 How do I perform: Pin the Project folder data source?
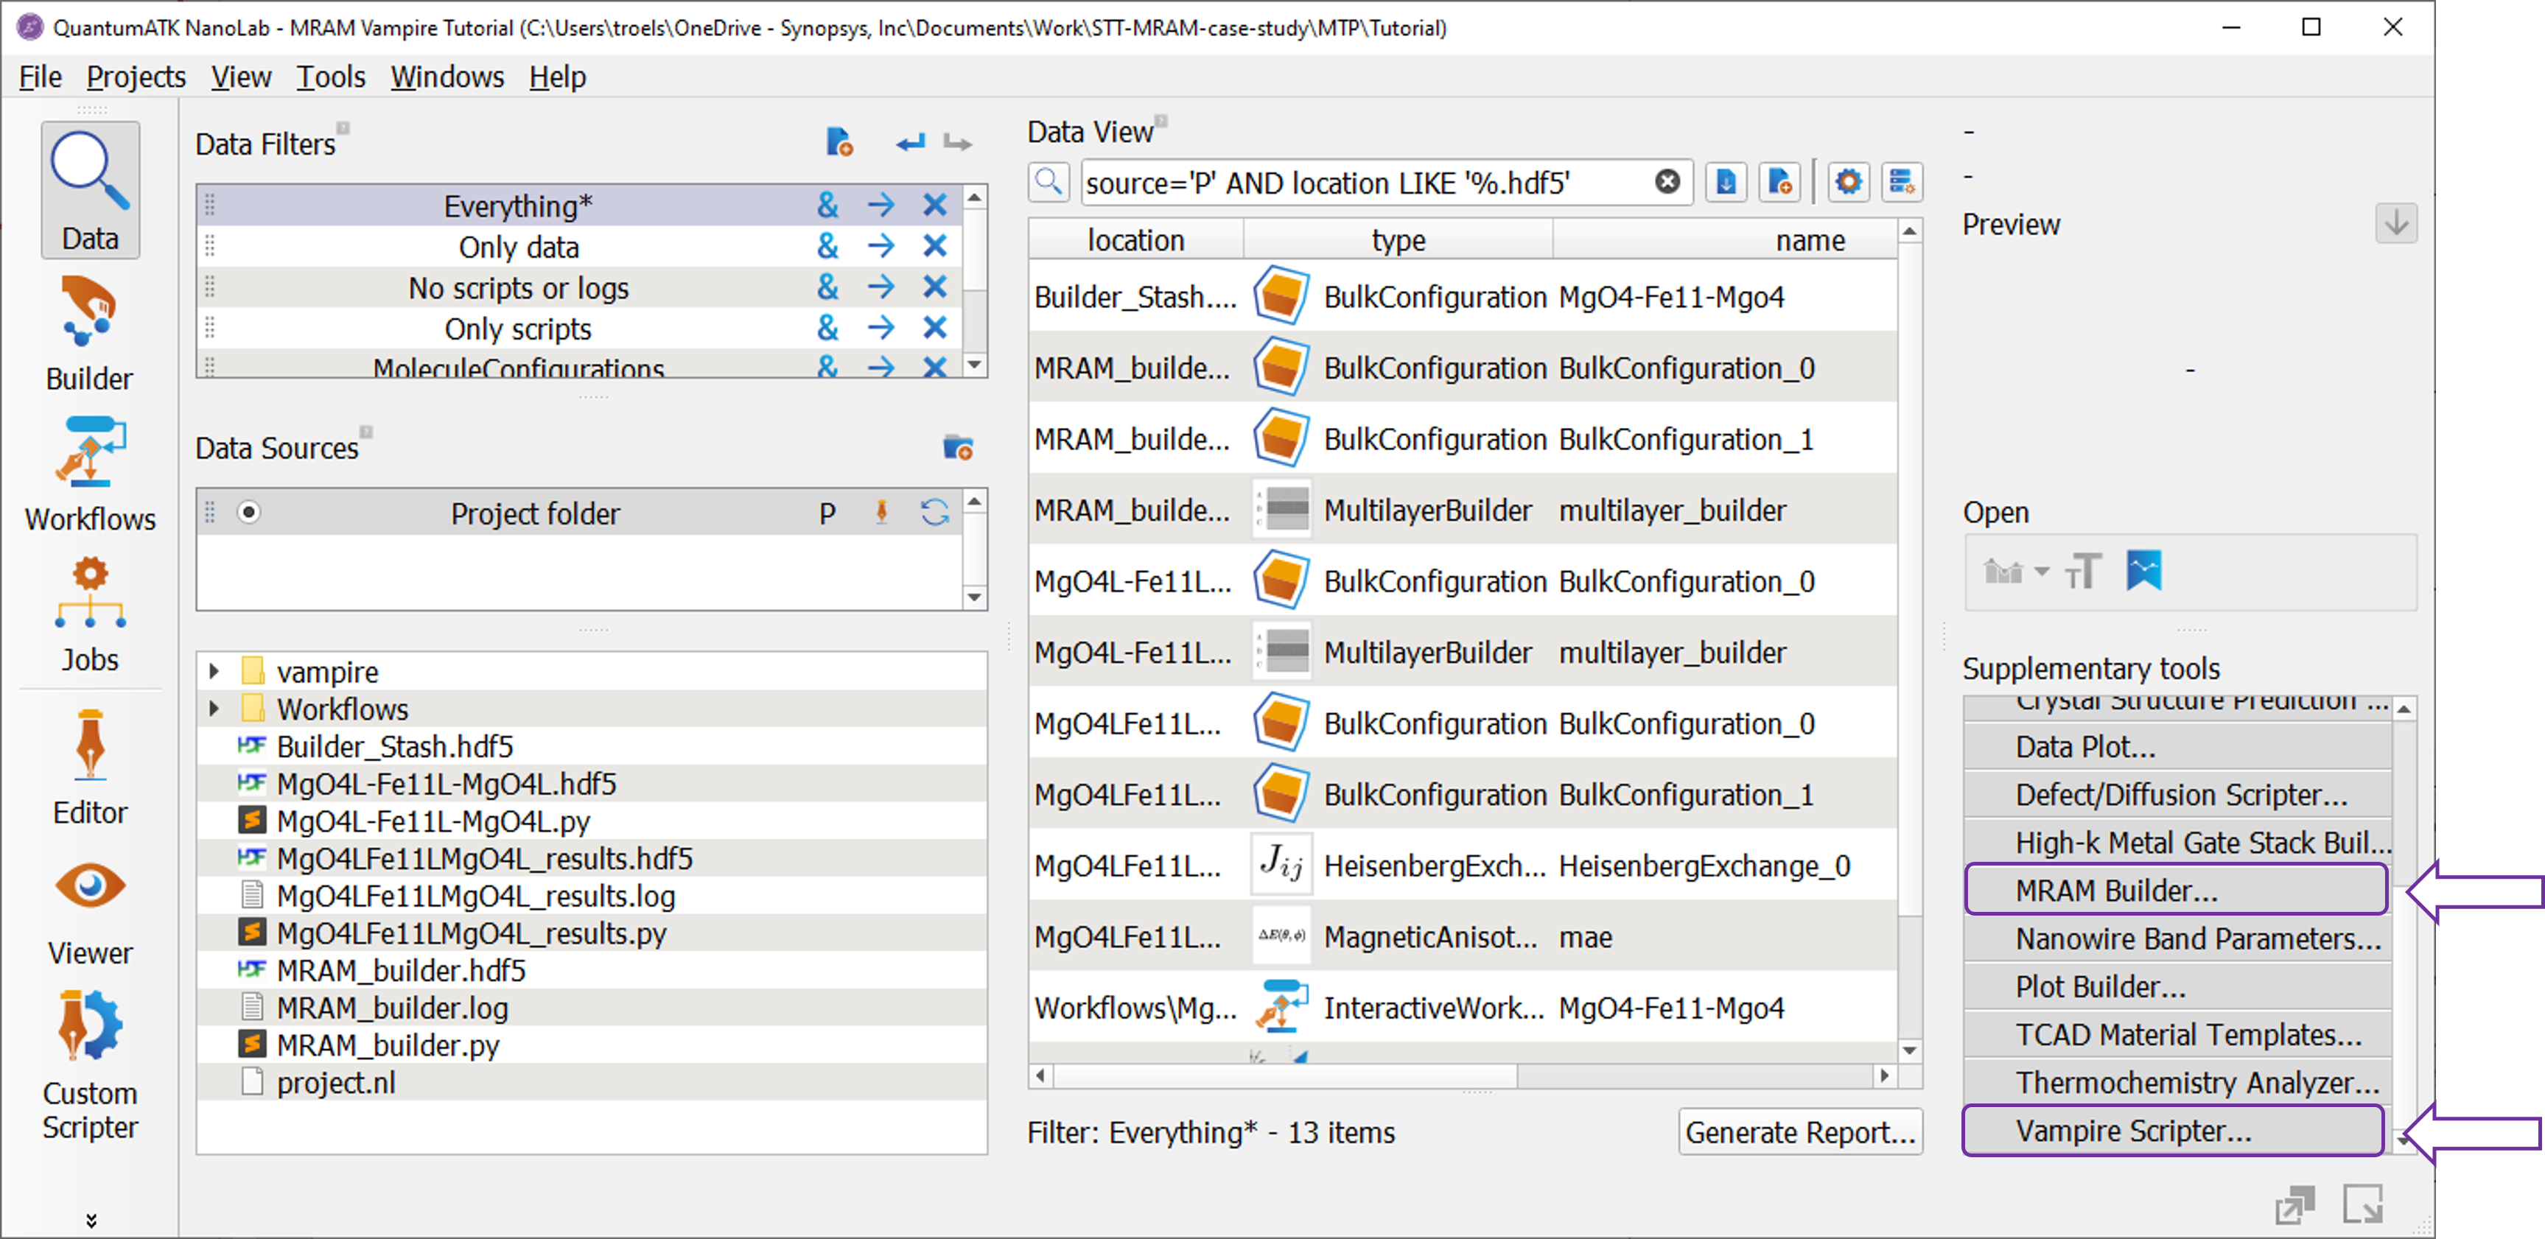click(x=881, y=512)
